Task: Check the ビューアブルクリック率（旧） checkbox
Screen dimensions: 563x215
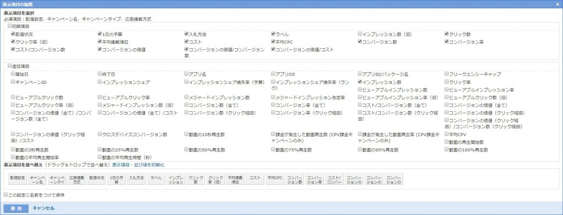Action: (x=13, y=105)
